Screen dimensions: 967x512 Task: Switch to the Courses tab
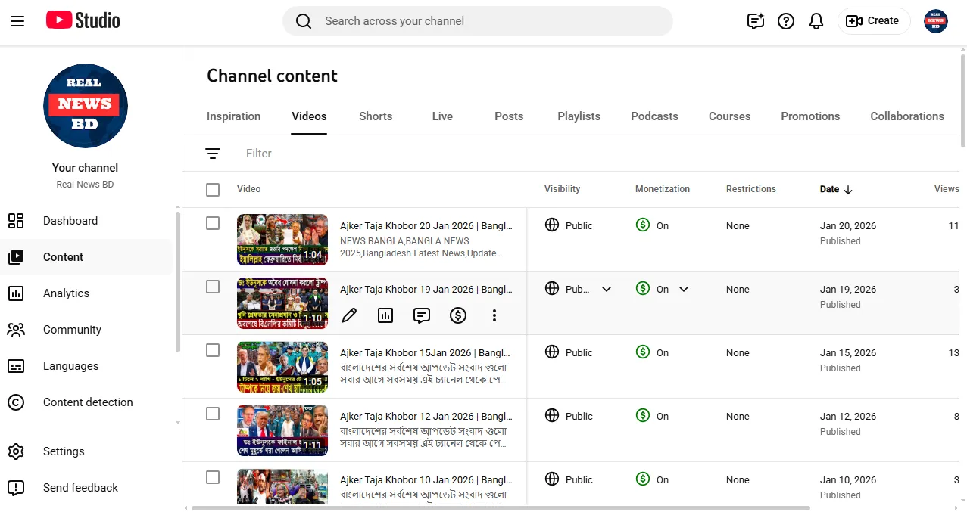729,116
